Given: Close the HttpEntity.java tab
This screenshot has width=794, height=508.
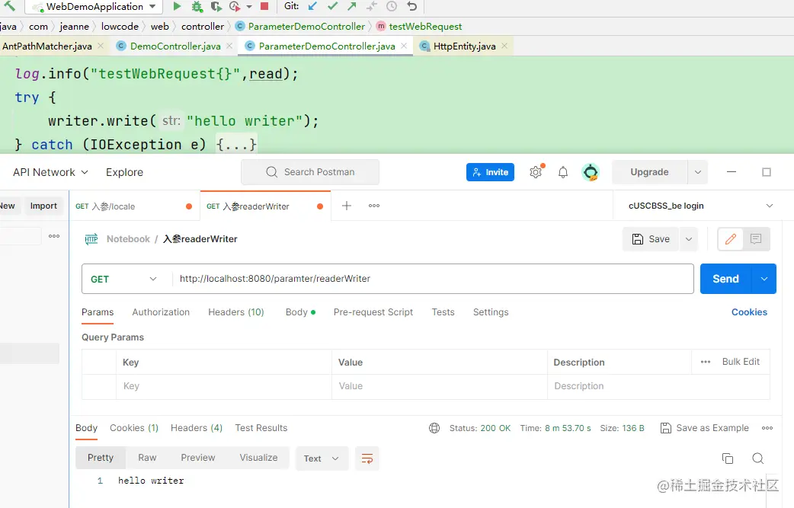Looking at the screenshot, I should pyautogui.click(x=504, y=46).
